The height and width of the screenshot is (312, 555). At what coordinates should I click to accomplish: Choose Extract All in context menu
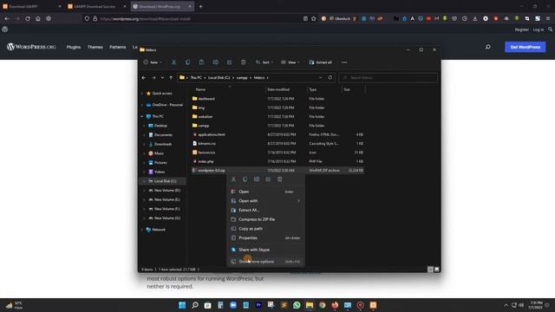pyautogui.click(x=265, y=210)
